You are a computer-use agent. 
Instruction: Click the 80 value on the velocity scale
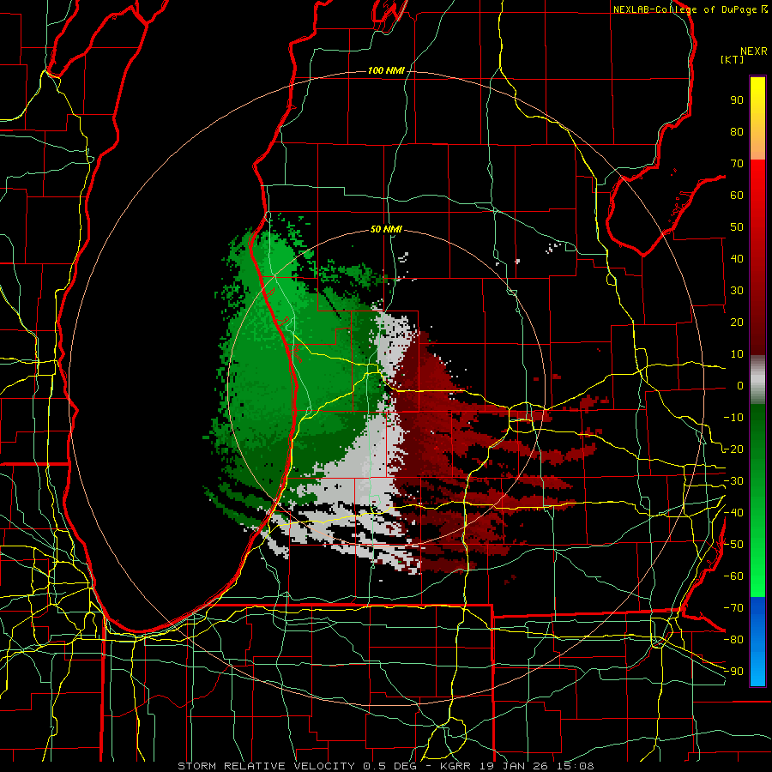[x=737, y=131]
